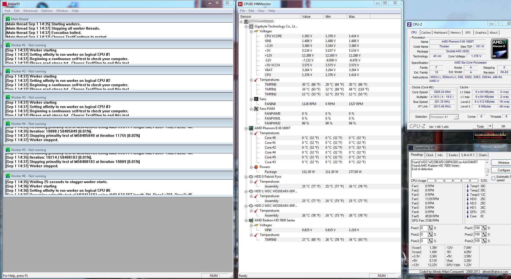Click the Voltages icon under Gigabyte Technology
This screenshot has height=279, width=511.
pos(256,31)
